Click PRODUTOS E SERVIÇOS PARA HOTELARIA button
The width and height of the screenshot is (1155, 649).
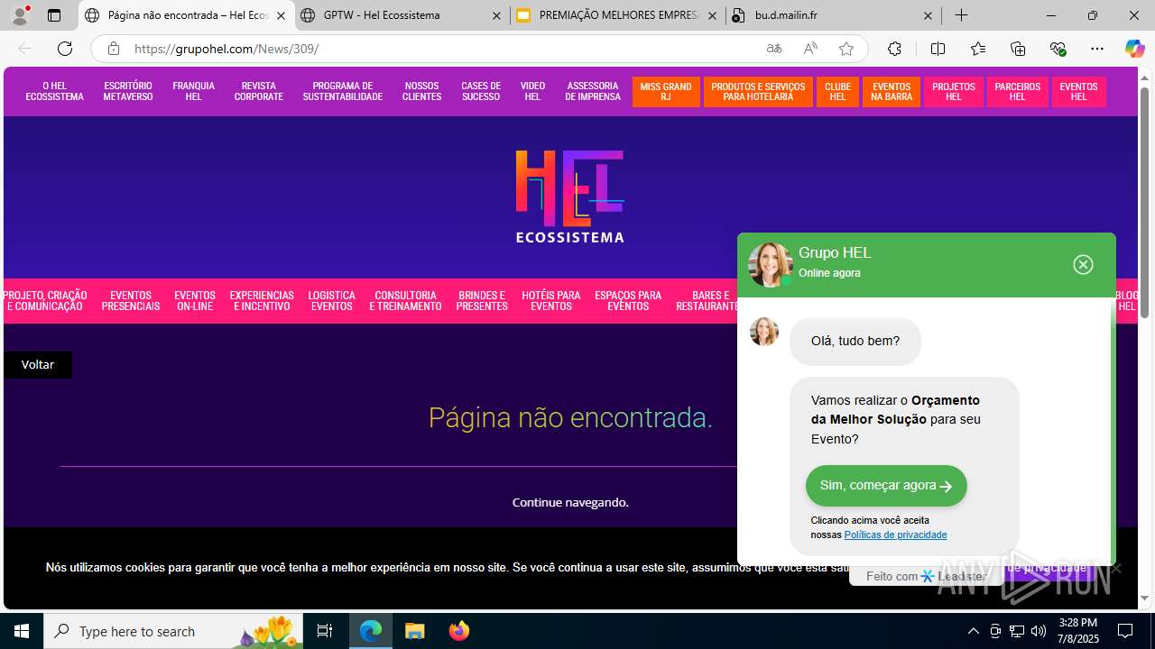tap(758, 92)
